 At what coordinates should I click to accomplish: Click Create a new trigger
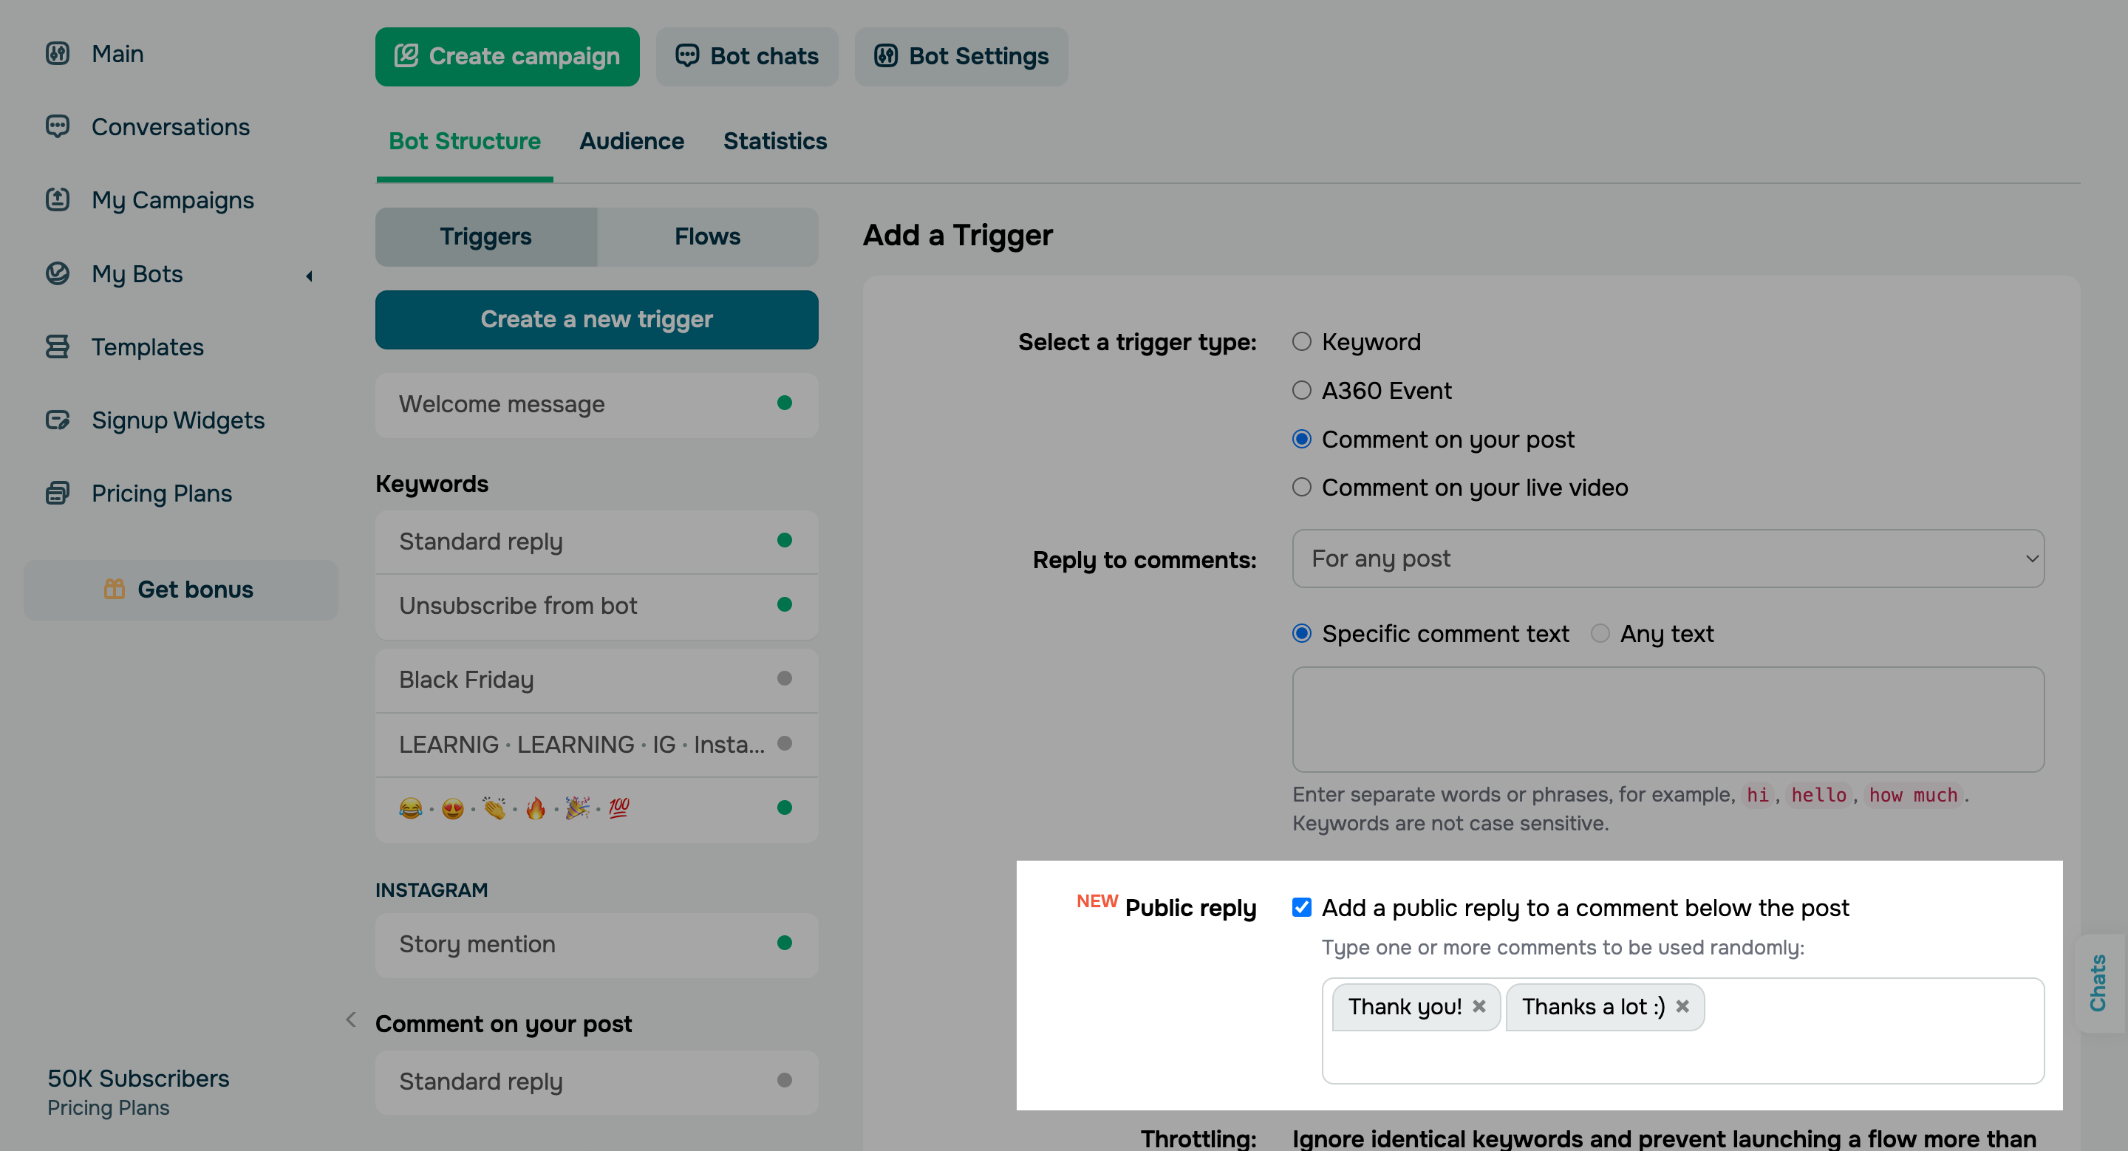click(596, 320)
